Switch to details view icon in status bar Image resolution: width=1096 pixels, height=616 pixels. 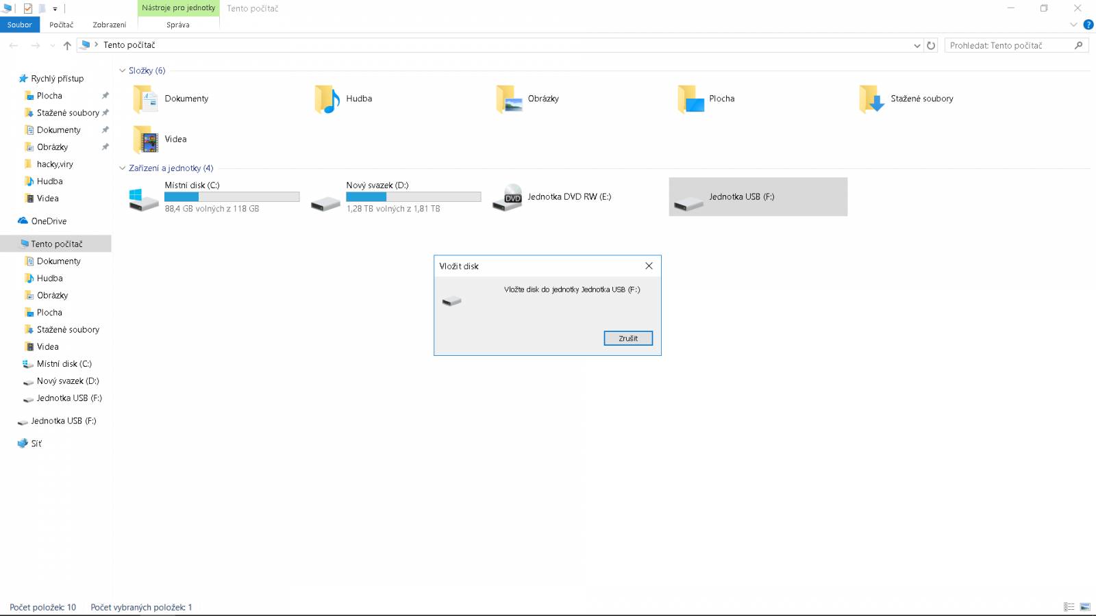[1069, 607]
